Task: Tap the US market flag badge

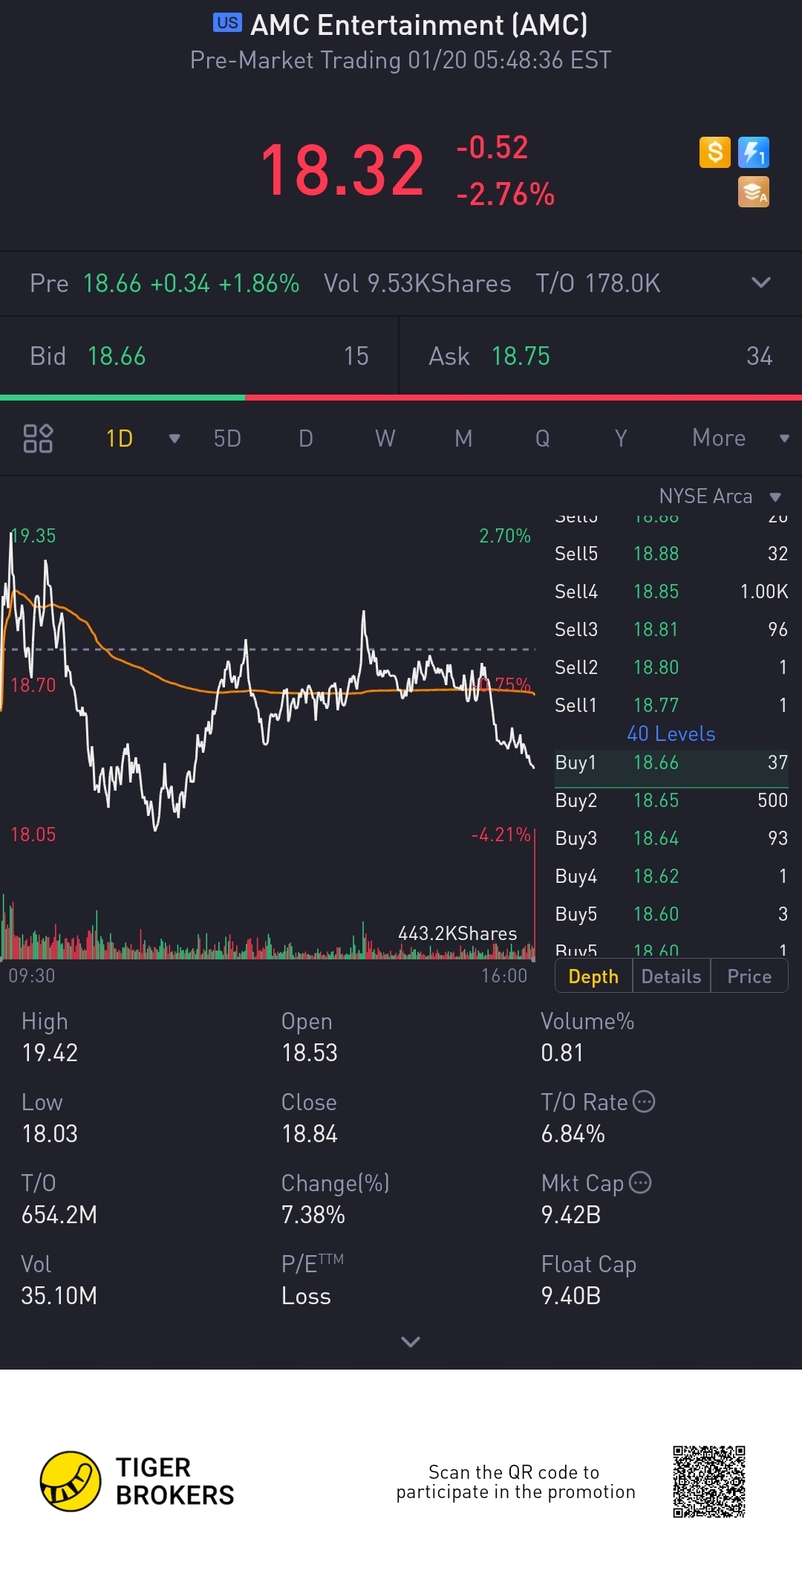Action: coord(227,23)
